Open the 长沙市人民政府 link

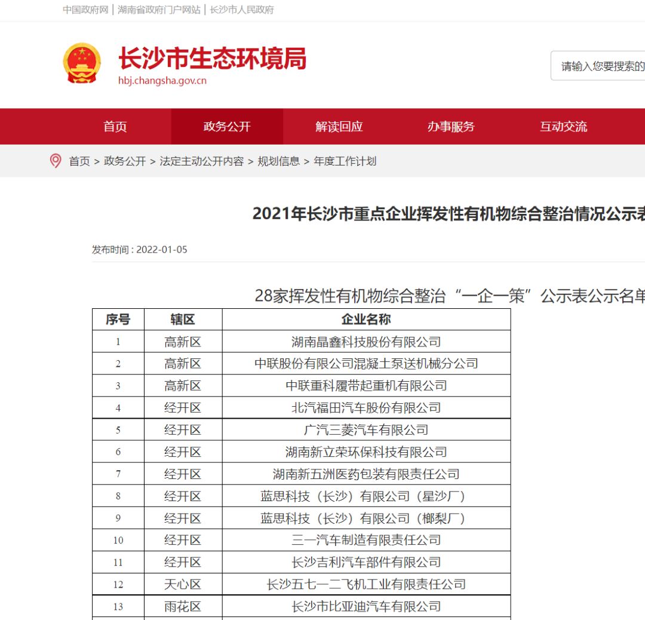pyautogui.click(x=242, y=10)
